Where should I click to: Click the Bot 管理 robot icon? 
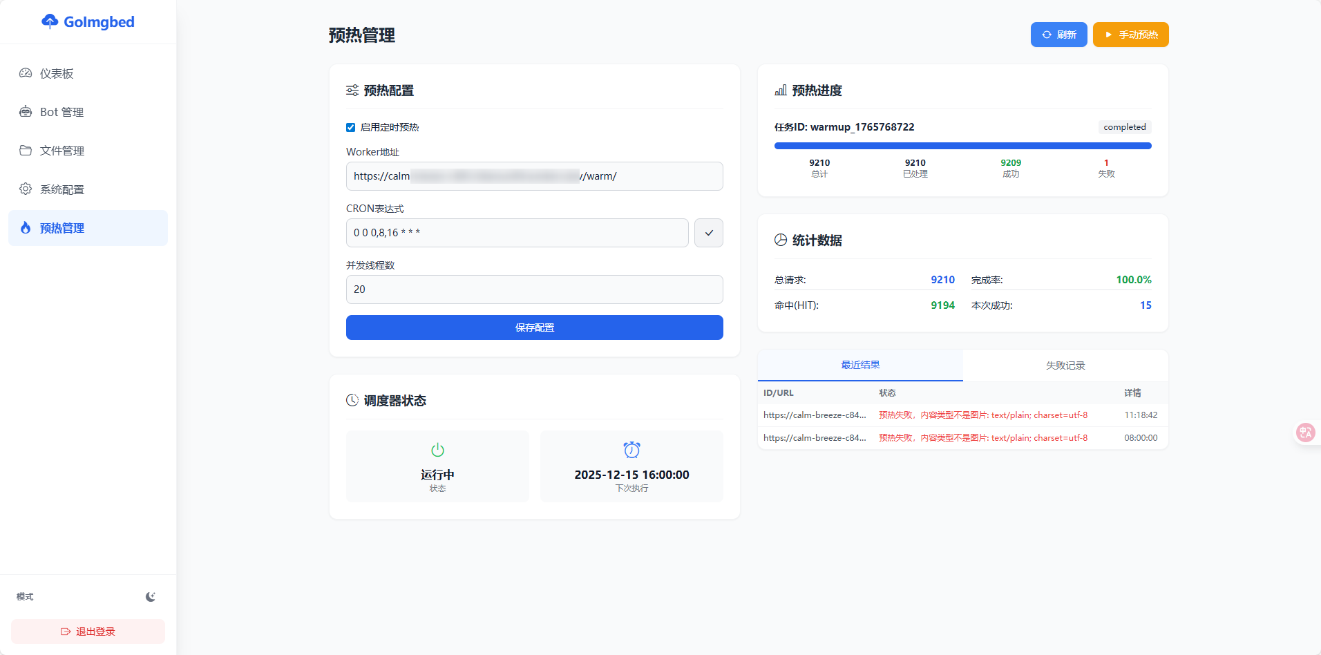pos(26,112)
